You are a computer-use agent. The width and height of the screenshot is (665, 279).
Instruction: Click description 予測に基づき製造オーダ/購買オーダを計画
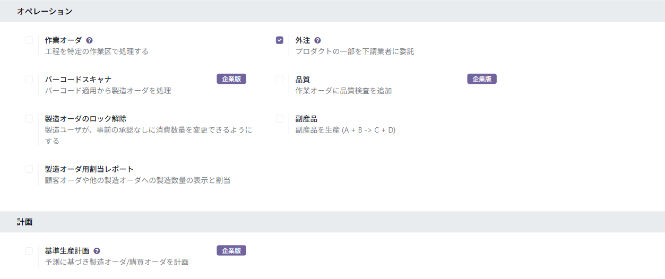(117, 262)
